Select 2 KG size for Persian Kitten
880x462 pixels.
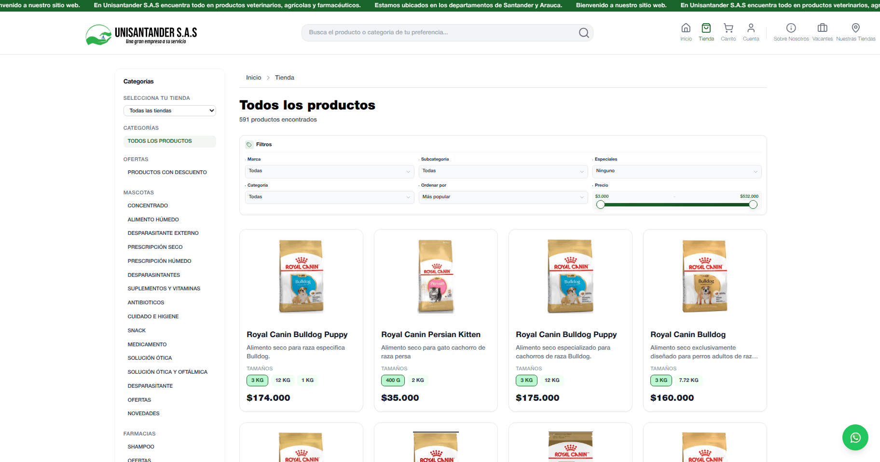pos(418,380)
